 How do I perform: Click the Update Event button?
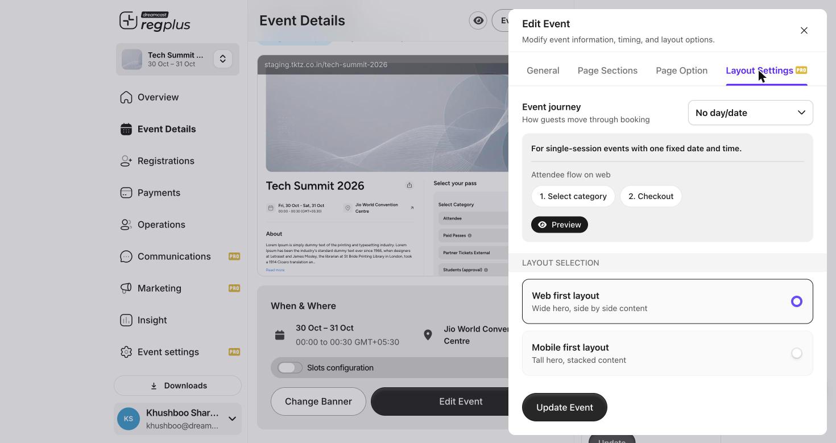tap(565, 407)
